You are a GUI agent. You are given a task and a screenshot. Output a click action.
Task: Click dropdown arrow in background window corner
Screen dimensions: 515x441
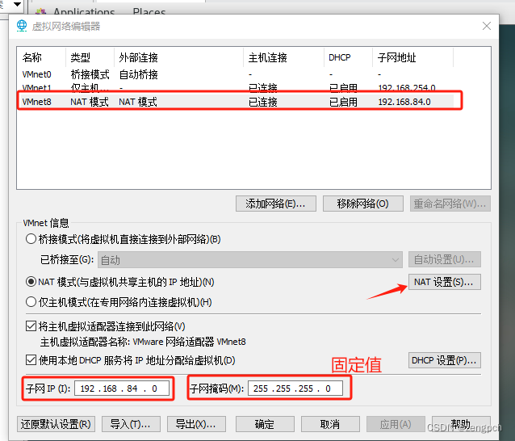[18, 4]
